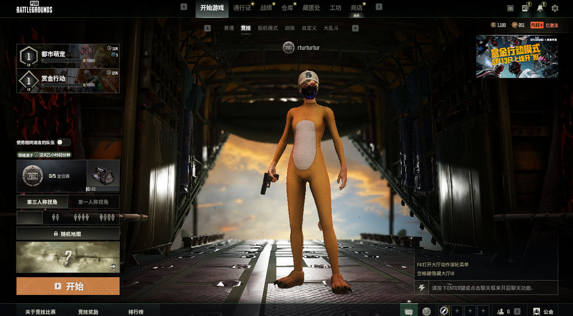Open the 工坊 tab
Screen dimensions: 573x316
[335, 7]
